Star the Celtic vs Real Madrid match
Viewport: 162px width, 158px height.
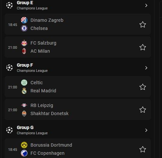[143, 87]
